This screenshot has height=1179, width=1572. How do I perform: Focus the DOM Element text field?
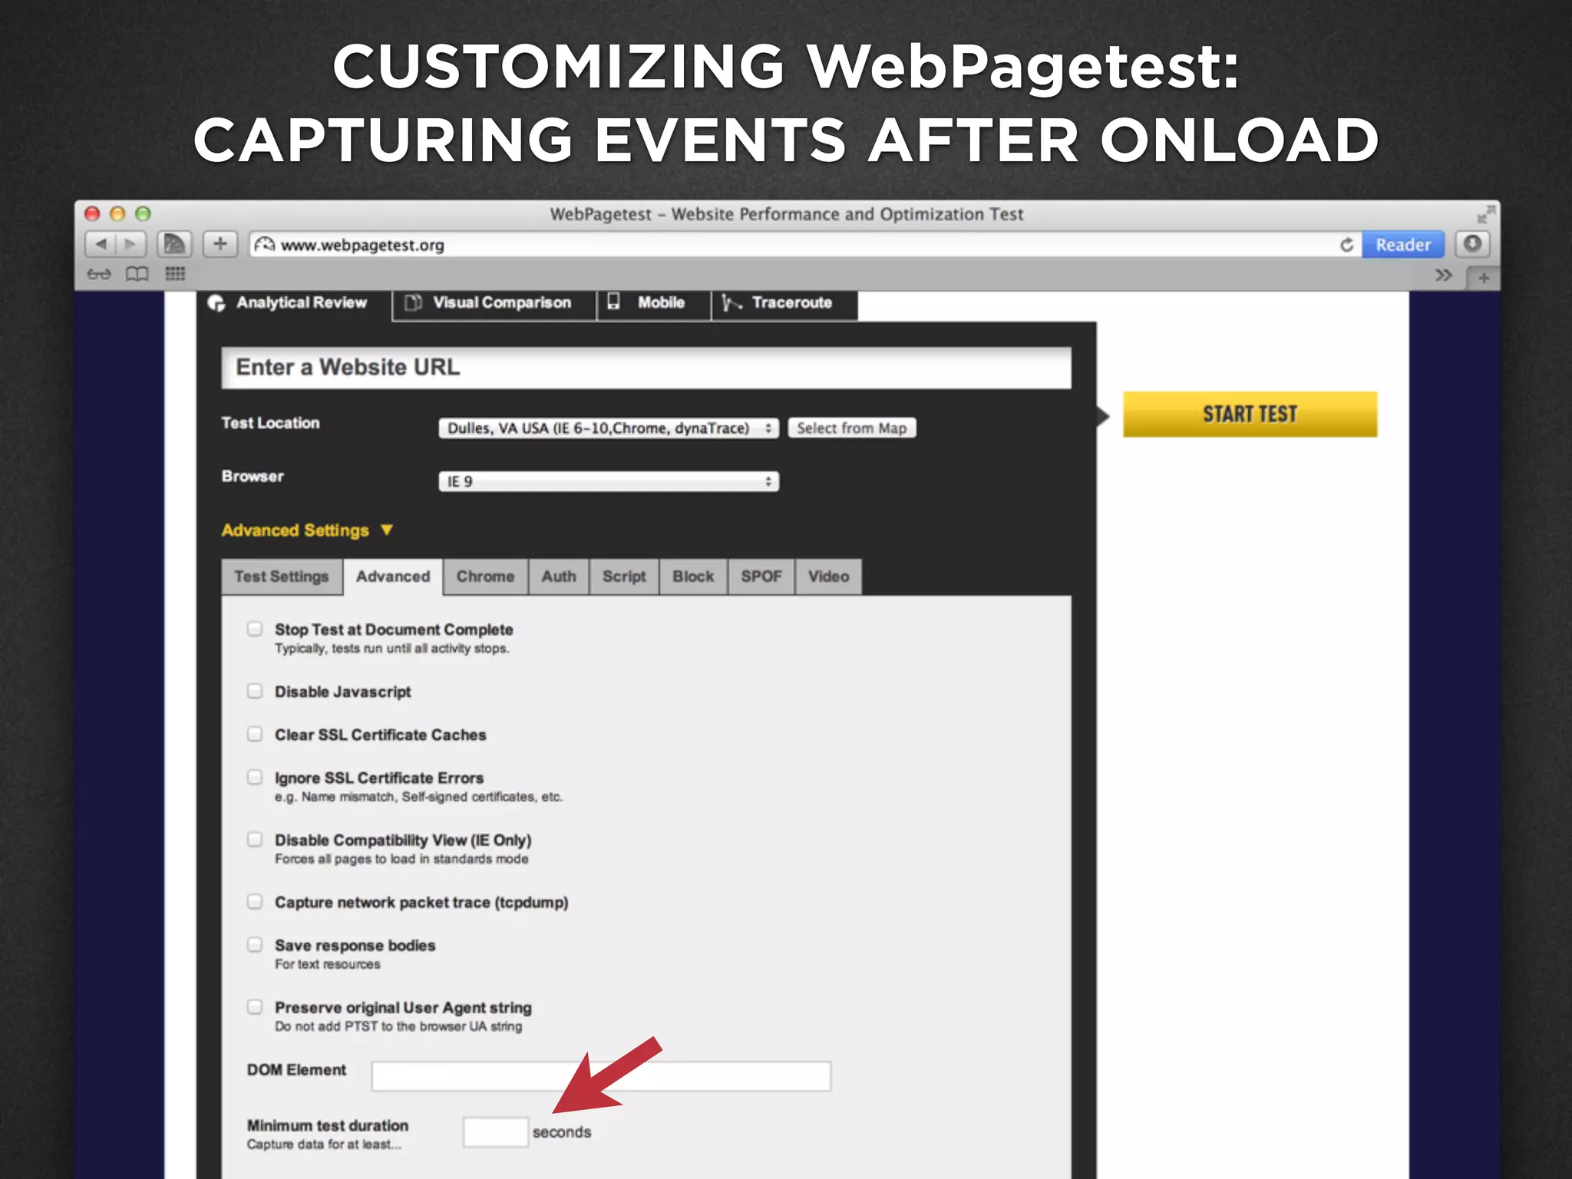point(601,1076)
